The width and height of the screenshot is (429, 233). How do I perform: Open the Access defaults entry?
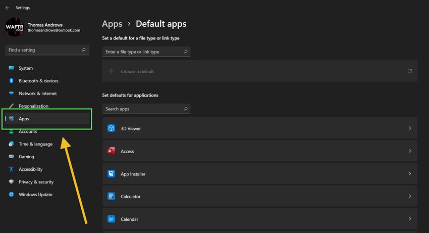tap(260, 151)
